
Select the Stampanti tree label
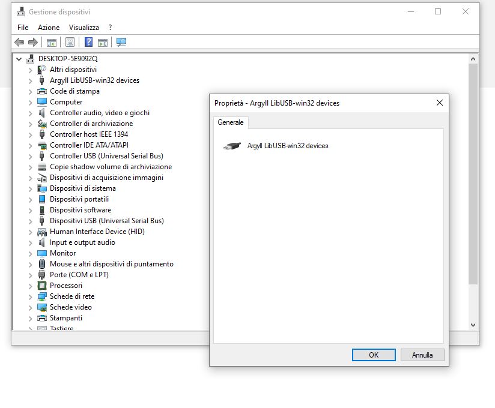click(66, 318)
